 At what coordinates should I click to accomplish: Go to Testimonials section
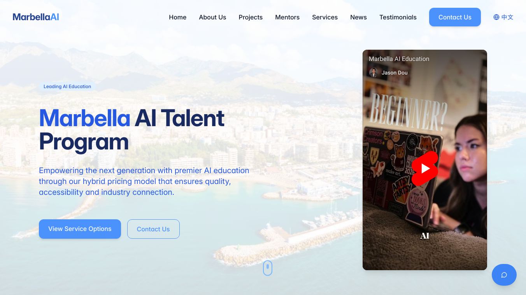click(x=398, y=17)
